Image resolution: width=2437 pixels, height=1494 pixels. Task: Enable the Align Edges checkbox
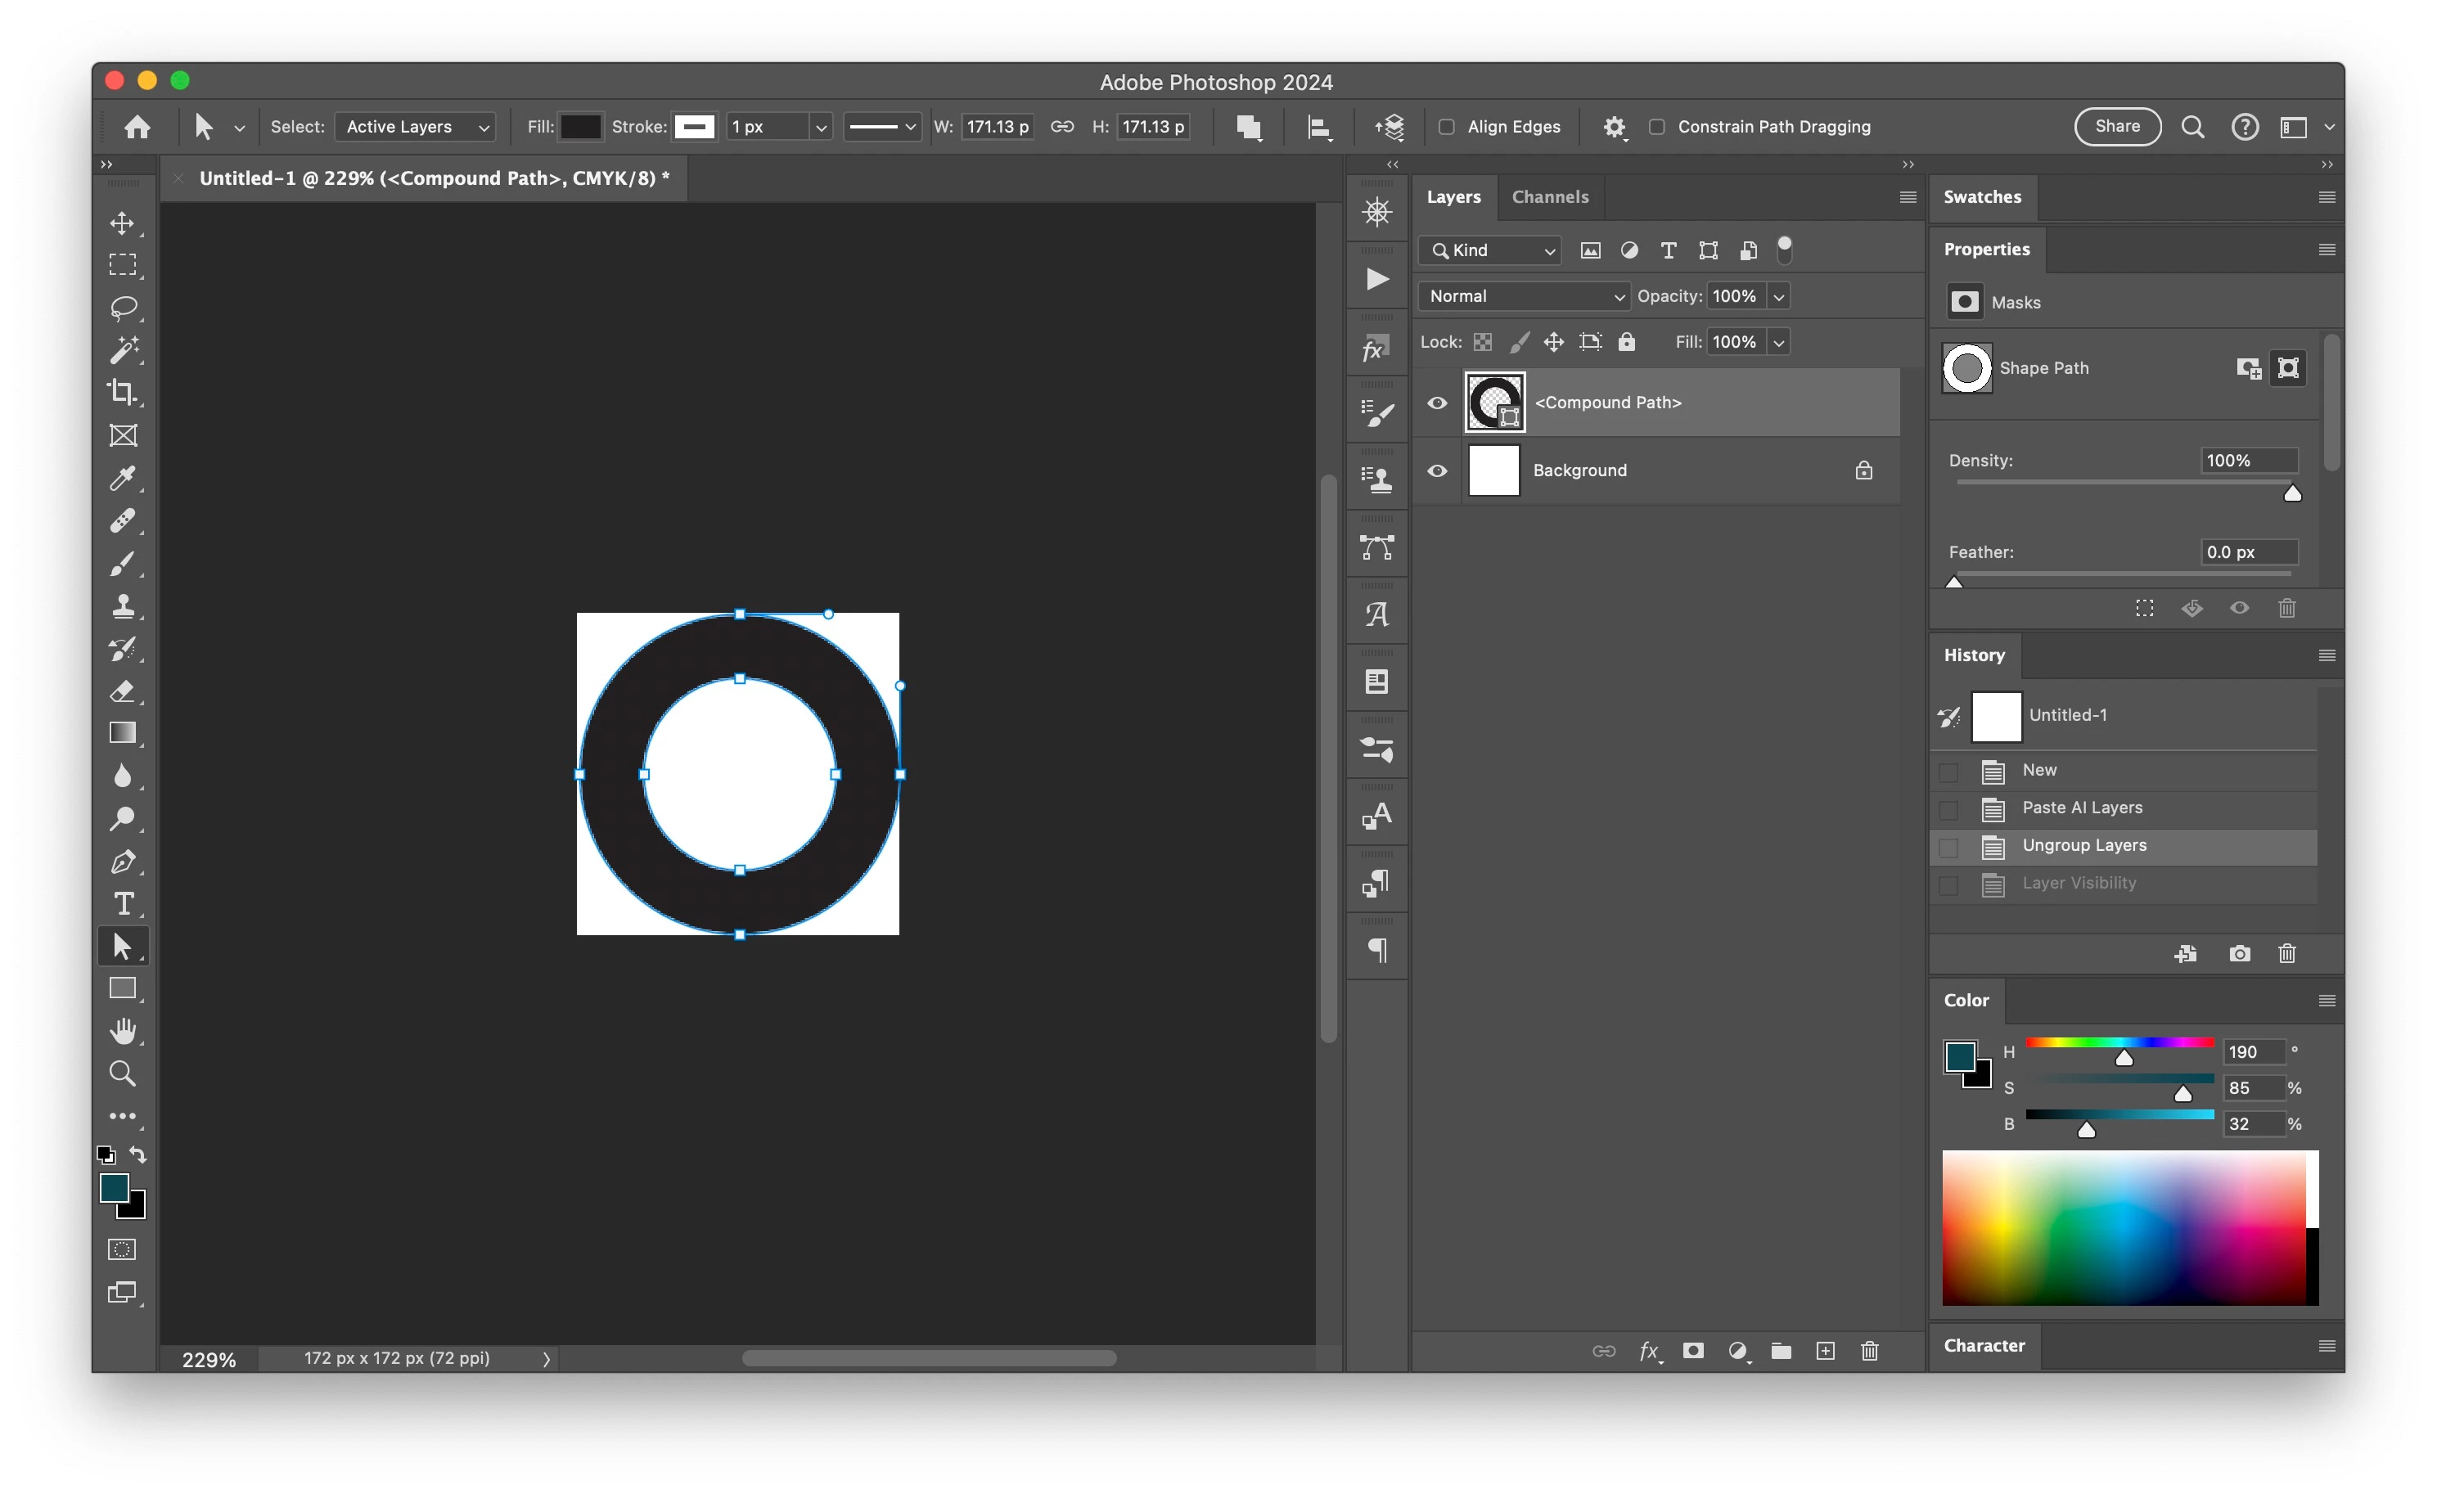1446,127
